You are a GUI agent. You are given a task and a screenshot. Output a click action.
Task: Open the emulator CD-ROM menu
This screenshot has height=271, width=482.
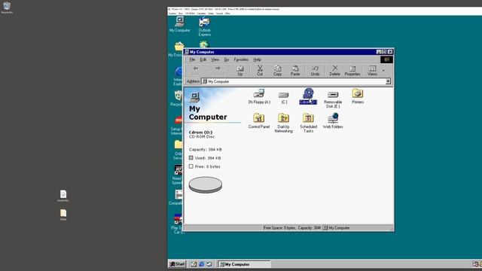[x=190, y=14]
